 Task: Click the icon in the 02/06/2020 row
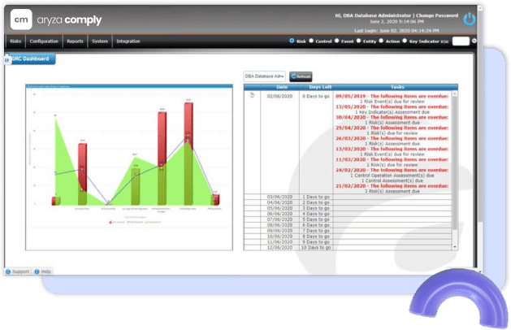252,95
